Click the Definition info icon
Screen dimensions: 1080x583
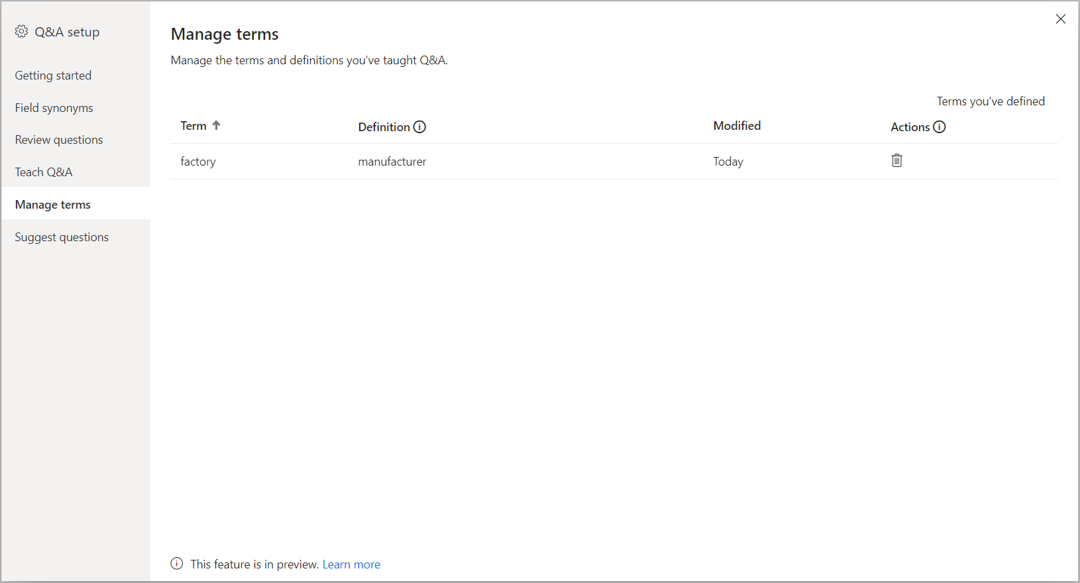pyautogui.click(x=419, y=127)
